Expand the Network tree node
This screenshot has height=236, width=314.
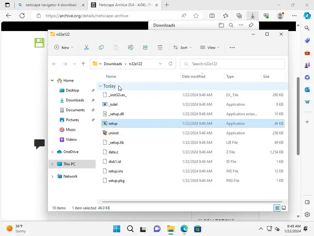(52, 176)
